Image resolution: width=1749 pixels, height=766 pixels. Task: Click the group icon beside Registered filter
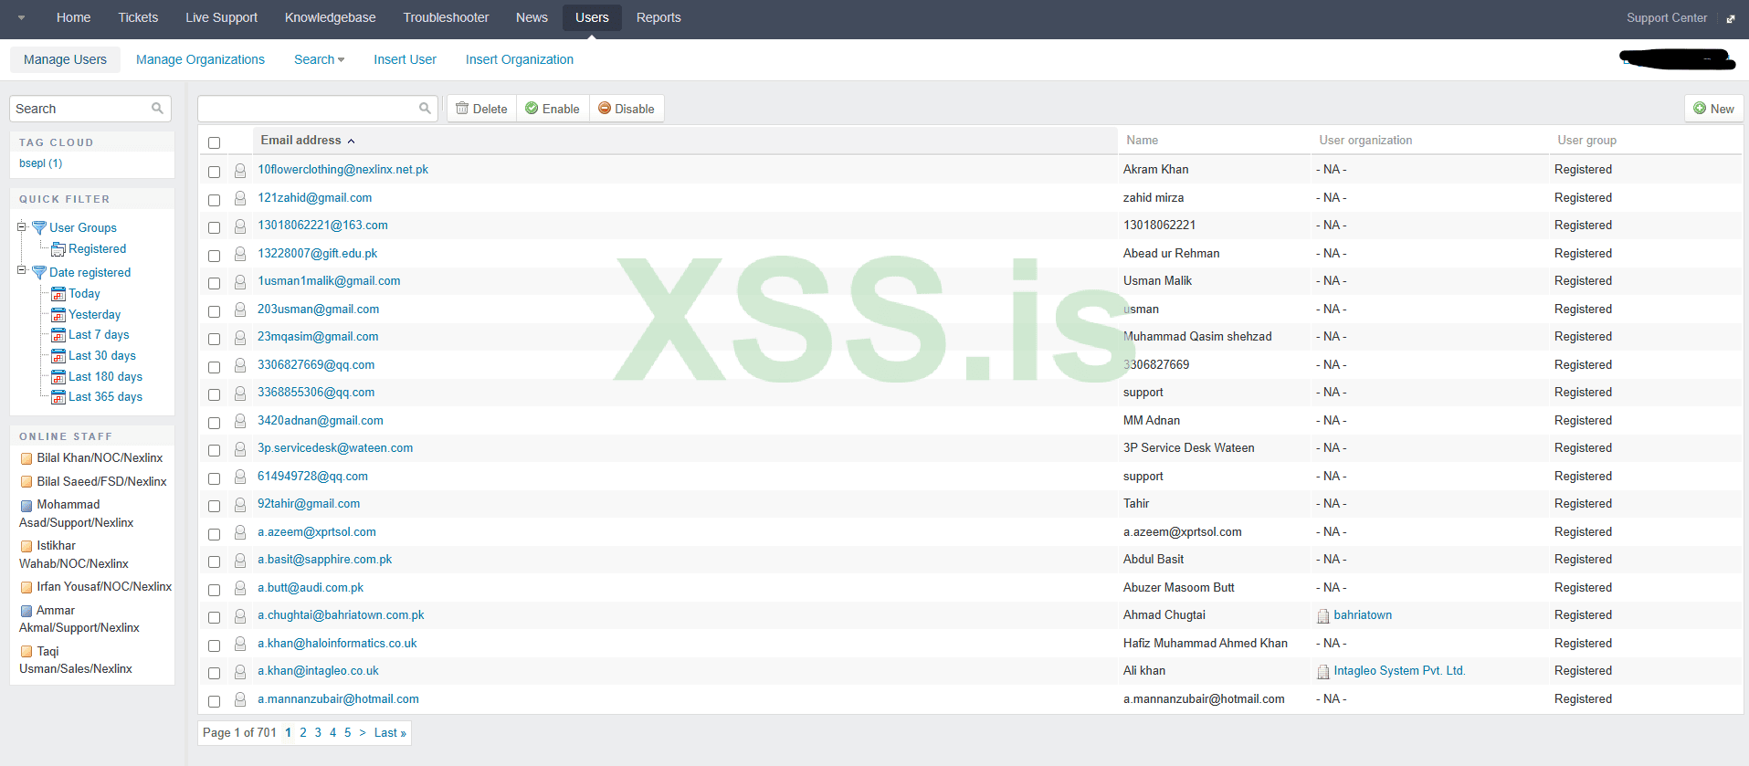58,249
